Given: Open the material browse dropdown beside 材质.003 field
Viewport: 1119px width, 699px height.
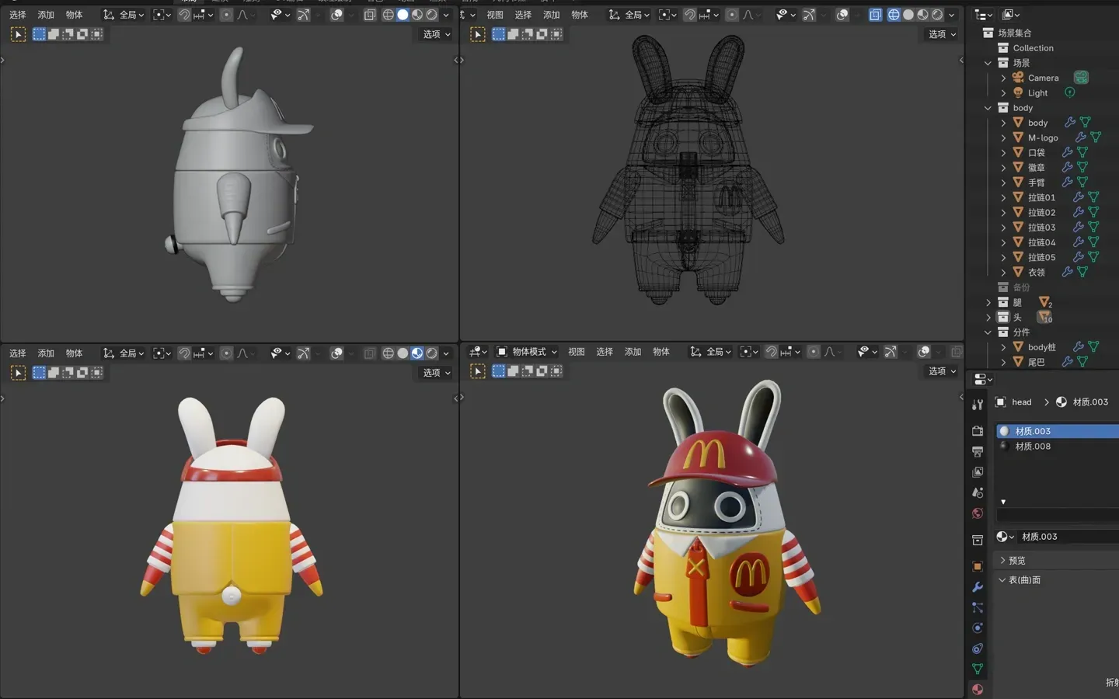Looking at the screenshot, I should pyautogui.click(x=1005, y=537).
